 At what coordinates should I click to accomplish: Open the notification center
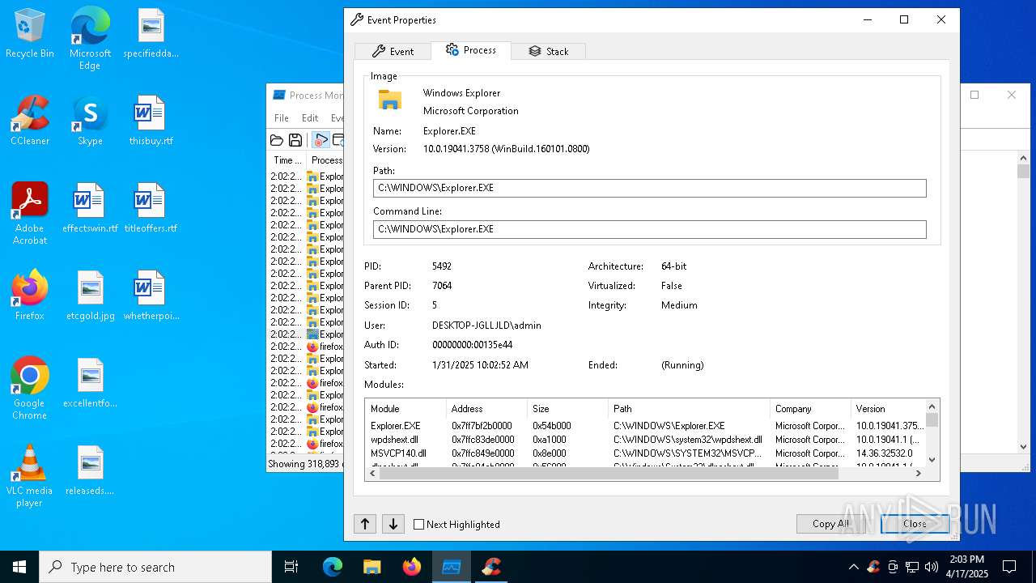pos(1009,567)
